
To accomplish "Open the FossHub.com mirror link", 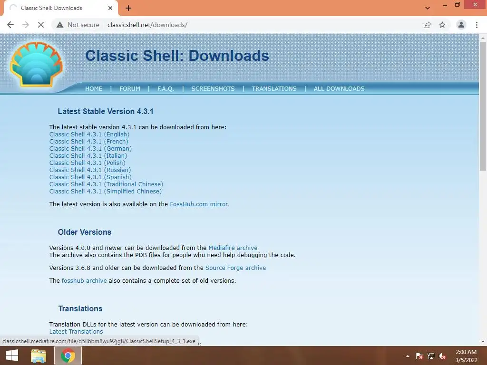I will pyautogui.click(x=199, y=204).
